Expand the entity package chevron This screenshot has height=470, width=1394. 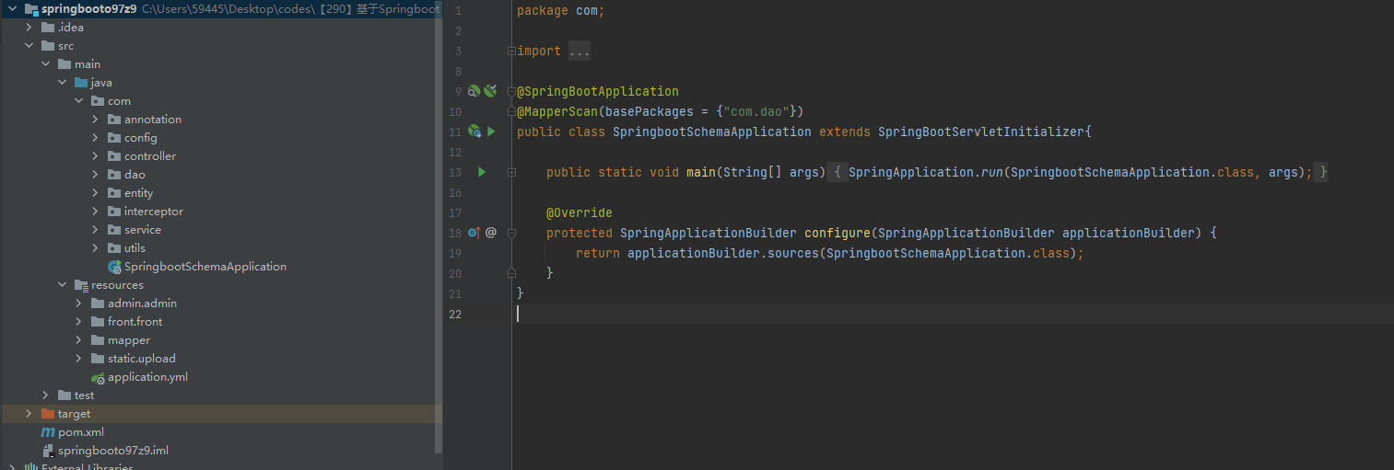tap(95, 193)
